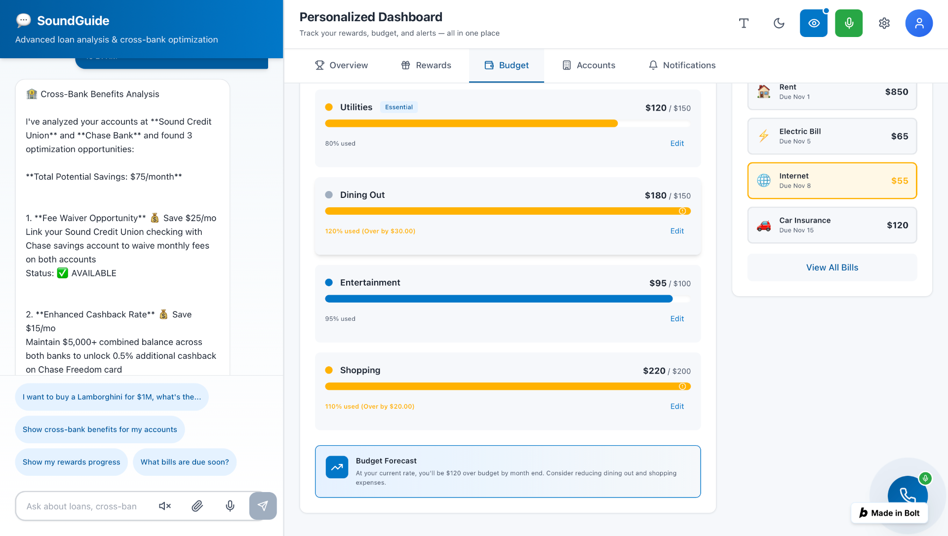Viewport: 948px width, 536px height.
Task: Attach a file using the paperclip icon
Action: (197, 506)
